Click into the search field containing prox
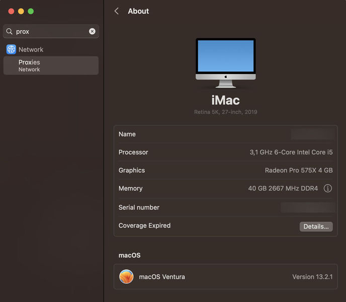 point(51,31)
